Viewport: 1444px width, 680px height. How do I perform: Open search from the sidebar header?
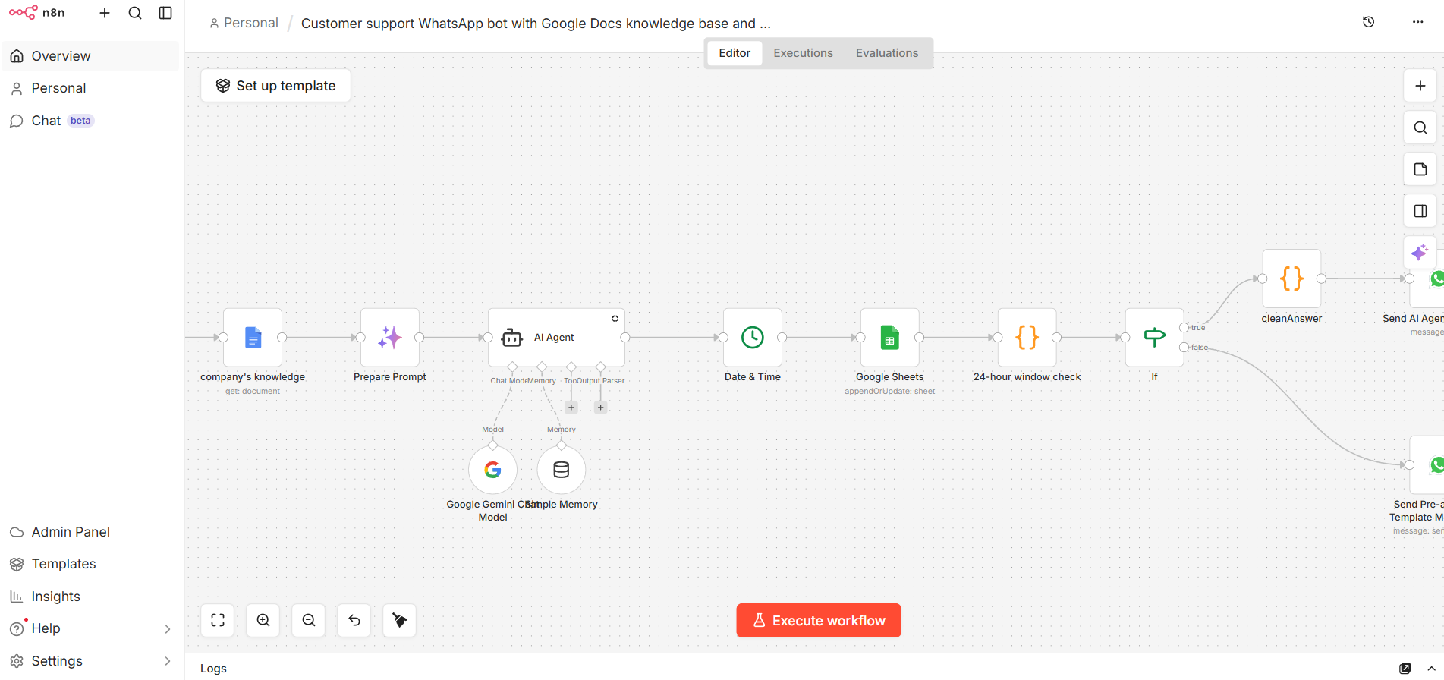pyautogui.click(x=135, y=13)
